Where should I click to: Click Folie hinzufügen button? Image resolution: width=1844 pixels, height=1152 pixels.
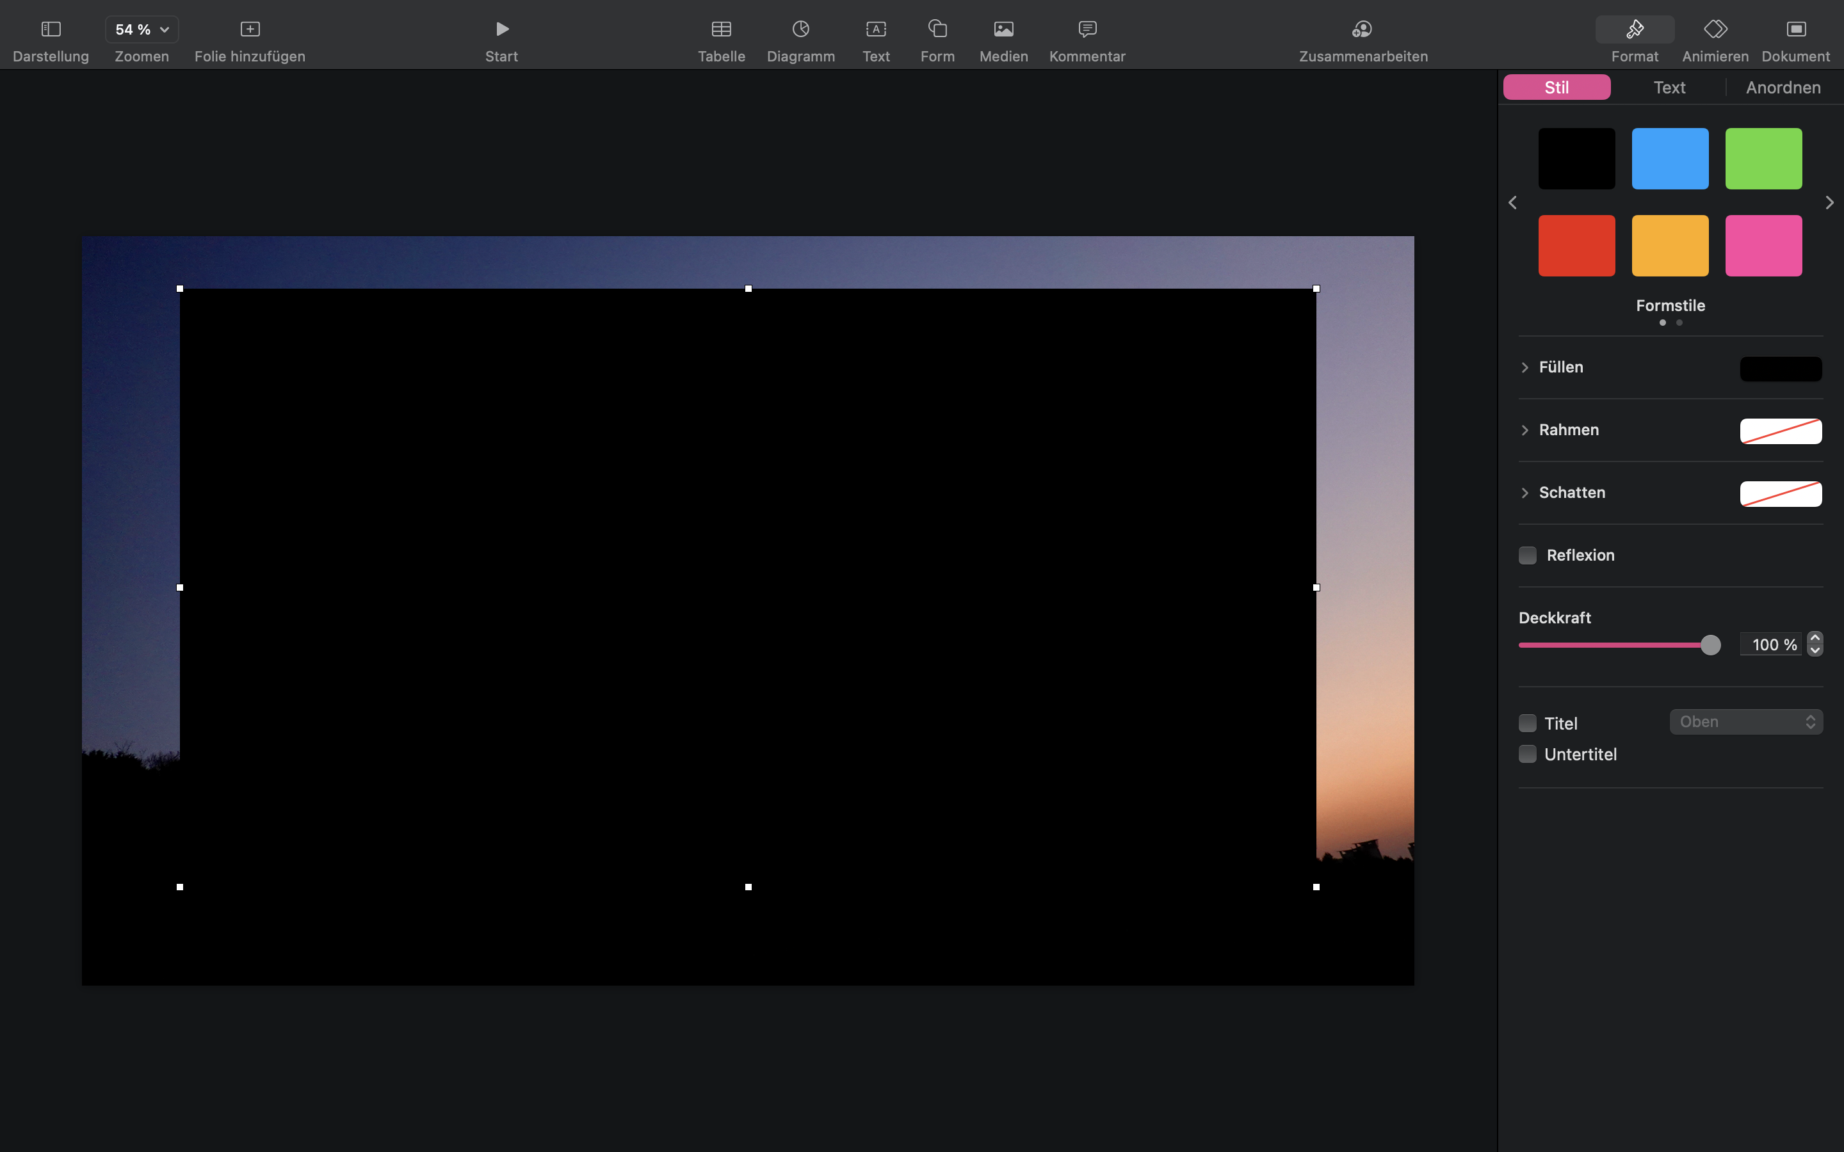[x=250, y=29]
